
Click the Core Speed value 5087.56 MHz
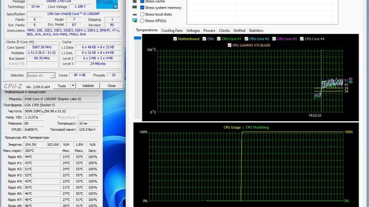tap(42, 47)
